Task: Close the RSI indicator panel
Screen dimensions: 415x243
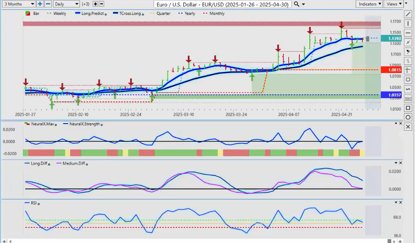Action: click(400, 202)
